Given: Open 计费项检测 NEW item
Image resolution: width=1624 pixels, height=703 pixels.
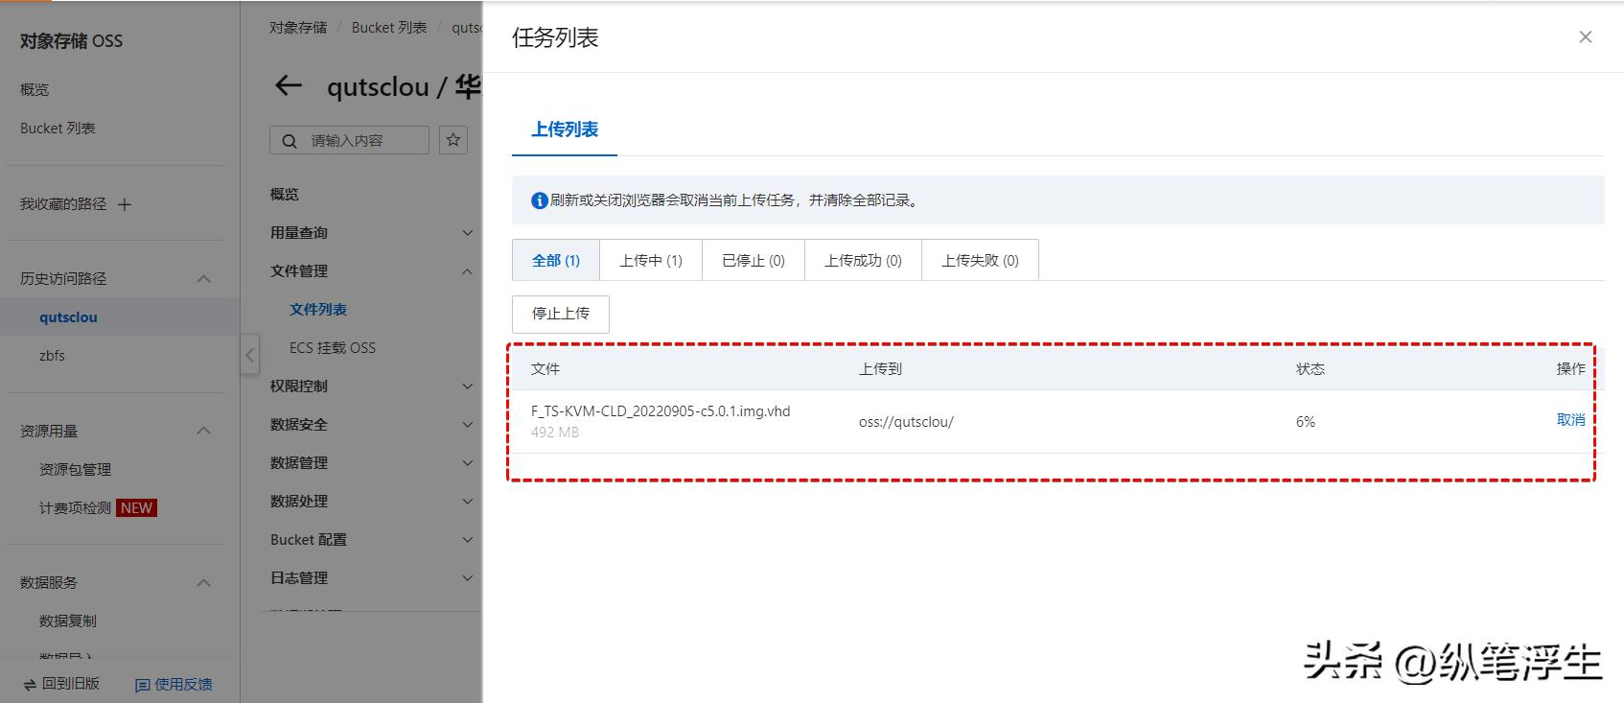Looking at the screenshot, I should point(98,507).
